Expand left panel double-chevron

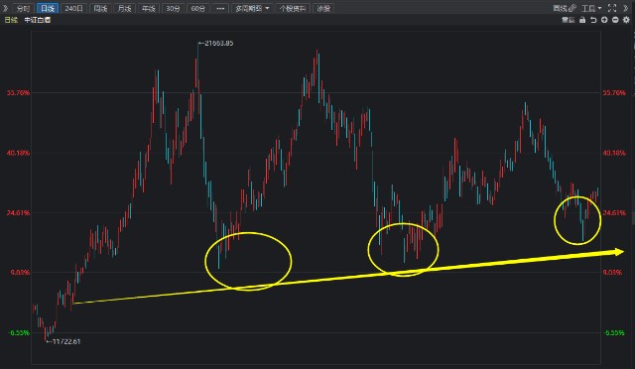coord(5,8)
